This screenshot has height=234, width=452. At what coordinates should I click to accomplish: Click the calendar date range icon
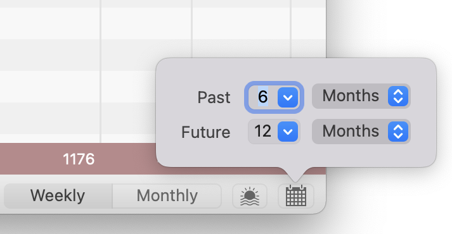point(296,196)
